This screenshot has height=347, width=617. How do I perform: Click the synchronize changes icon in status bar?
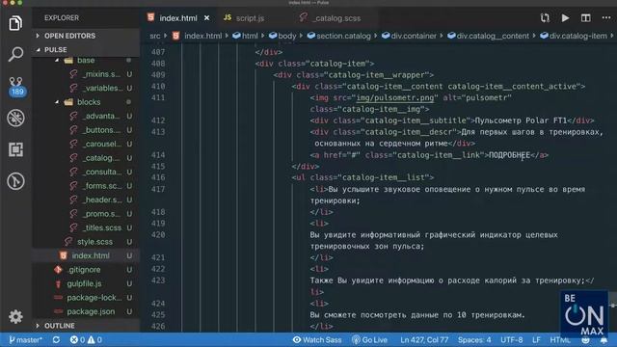coord(56,339)
